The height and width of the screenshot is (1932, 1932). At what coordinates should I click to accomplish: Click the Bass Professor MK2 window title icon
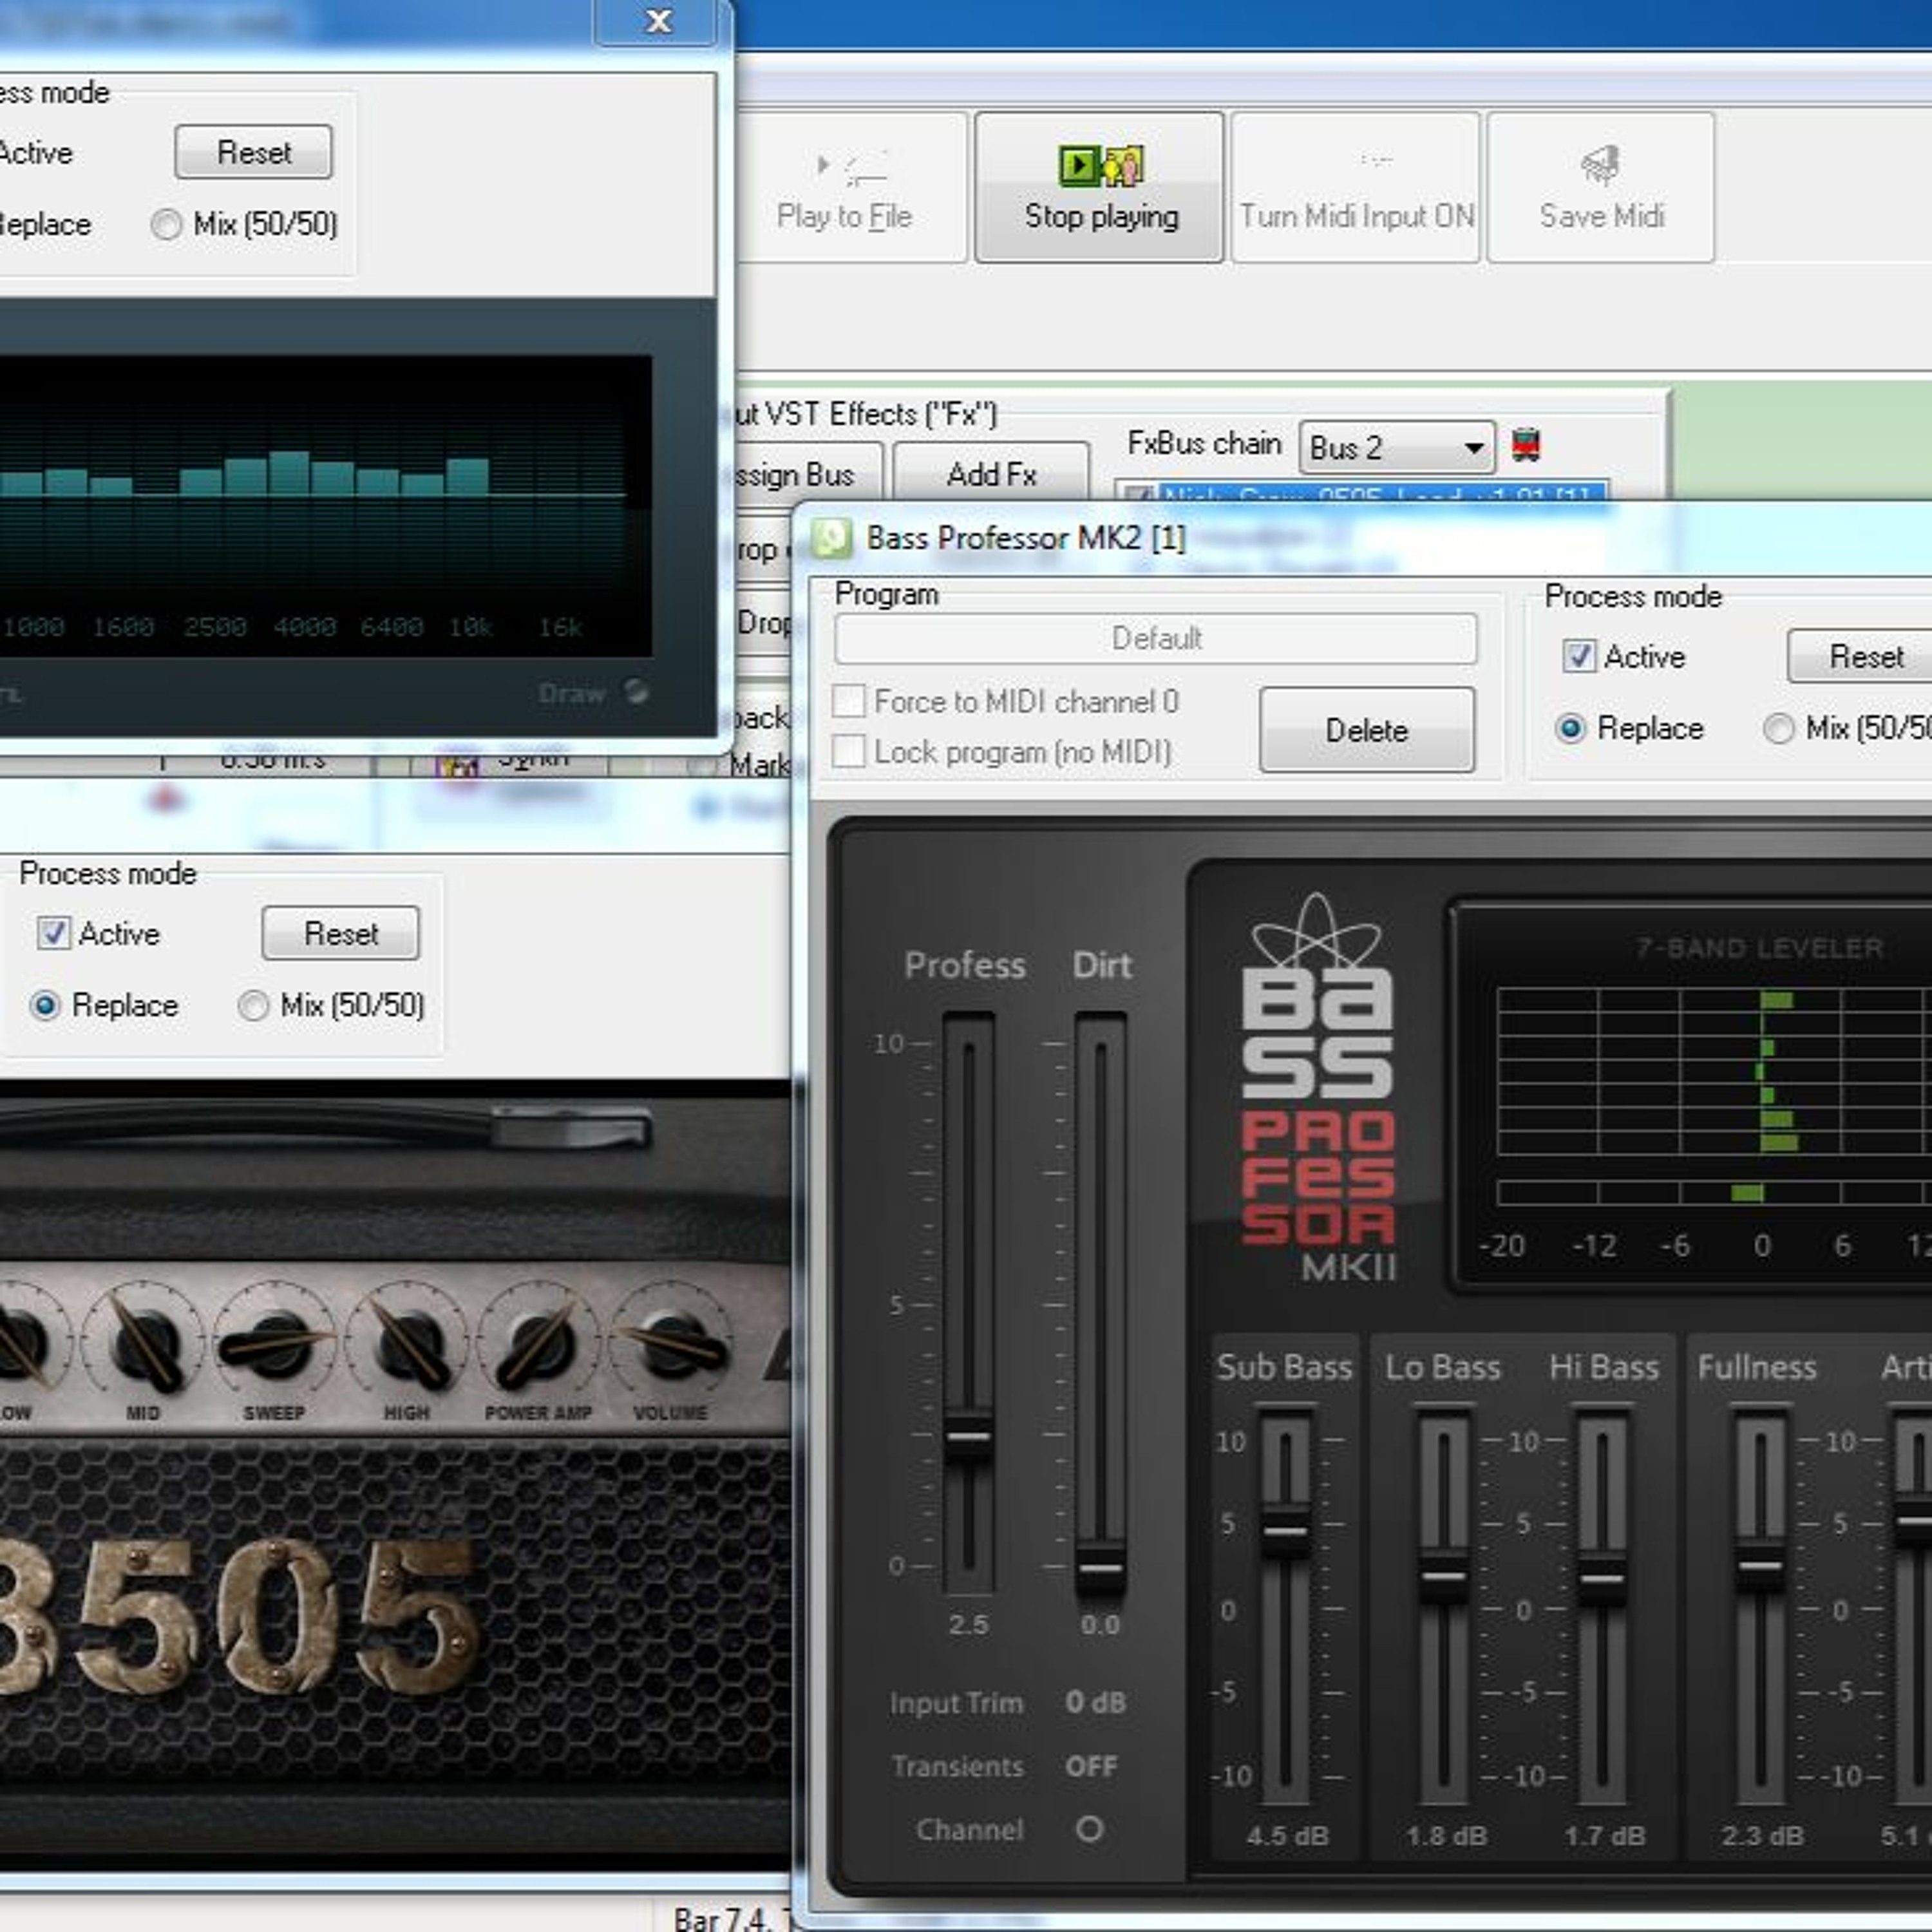830,538
